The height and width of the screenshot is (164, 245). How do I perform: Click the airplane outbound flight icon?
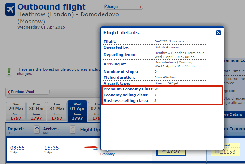[x=10, y=9]
